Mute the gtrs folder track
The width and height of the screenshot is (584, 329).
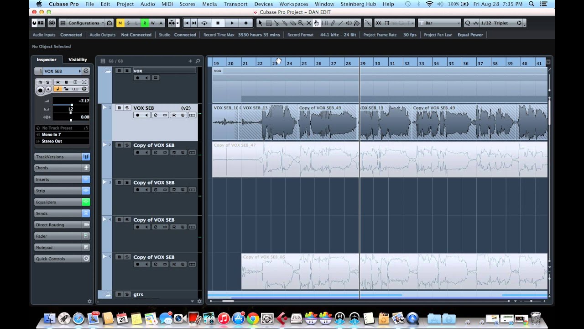[119, 294]
